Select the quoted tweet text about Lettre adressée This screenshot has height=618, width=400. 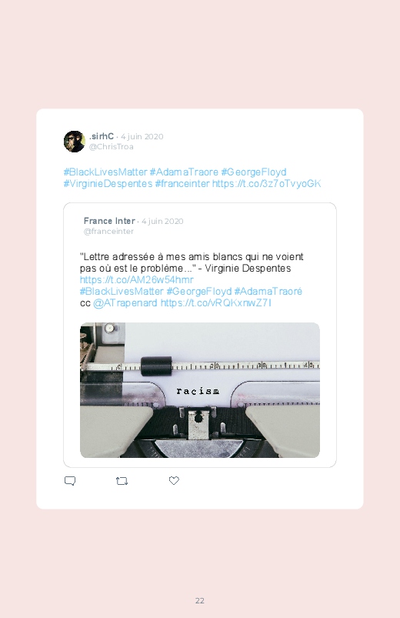click(192, 262)
